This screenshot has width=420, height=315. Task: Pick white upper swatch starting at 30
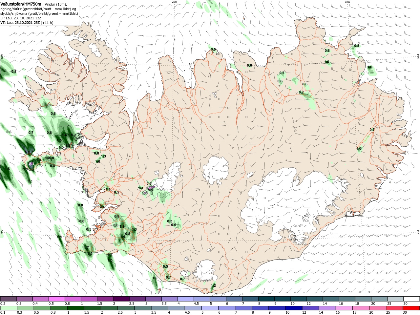pos(411,299)
